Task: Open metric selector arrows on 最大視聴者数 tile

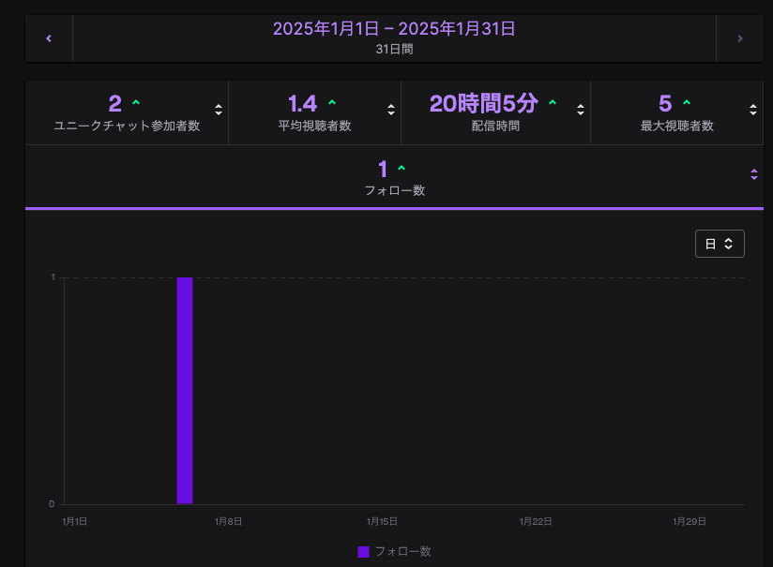Action: [753, 110]
